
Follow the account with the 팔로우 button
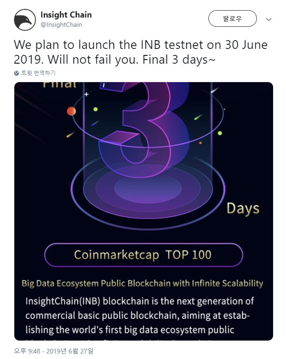click(x=232, y=18)
